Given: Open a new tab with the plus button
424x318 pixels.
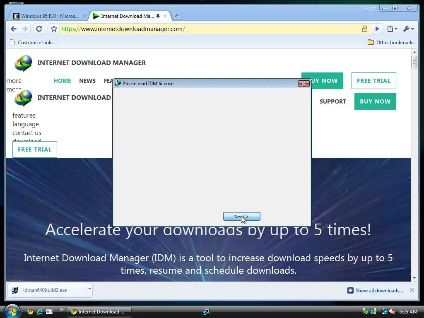Looking at the screenshot, I should tap(177, 16).
